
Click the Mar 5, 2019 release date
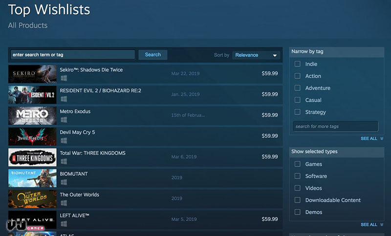[x=184, y=219]
